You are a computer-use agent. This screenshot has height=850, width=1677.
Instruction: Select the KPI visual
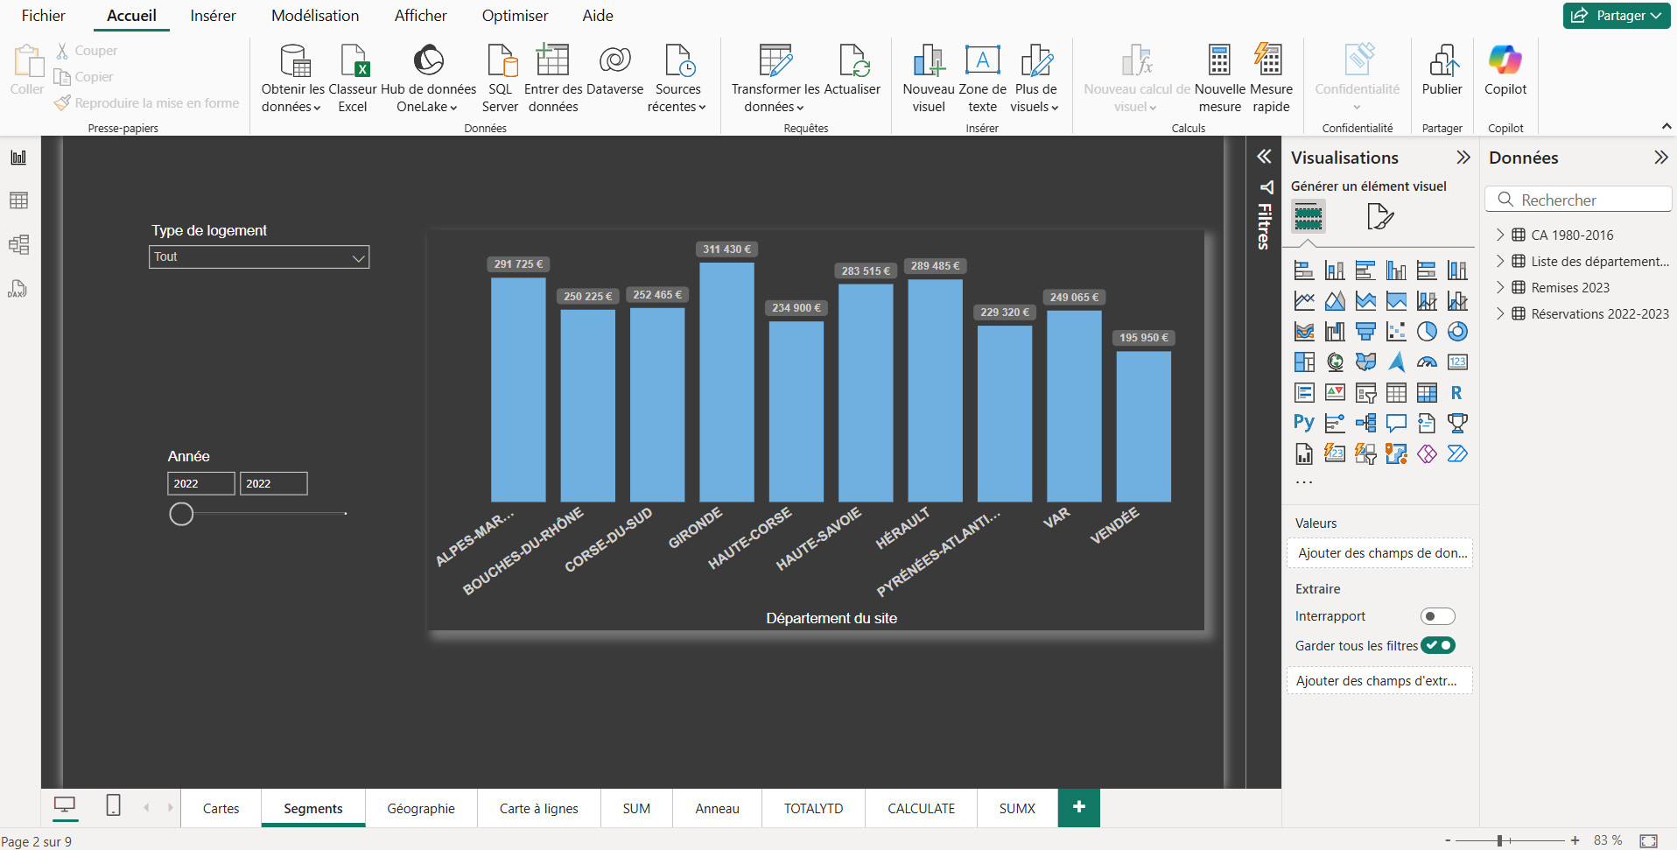(1335, 393)
